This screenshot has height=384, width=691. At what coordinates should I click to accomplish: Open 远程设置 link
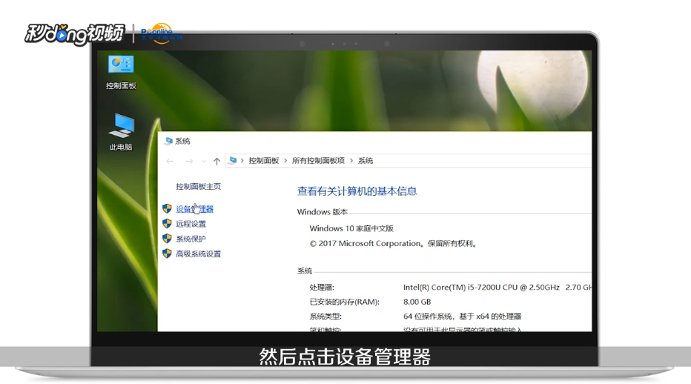(191, 224)
